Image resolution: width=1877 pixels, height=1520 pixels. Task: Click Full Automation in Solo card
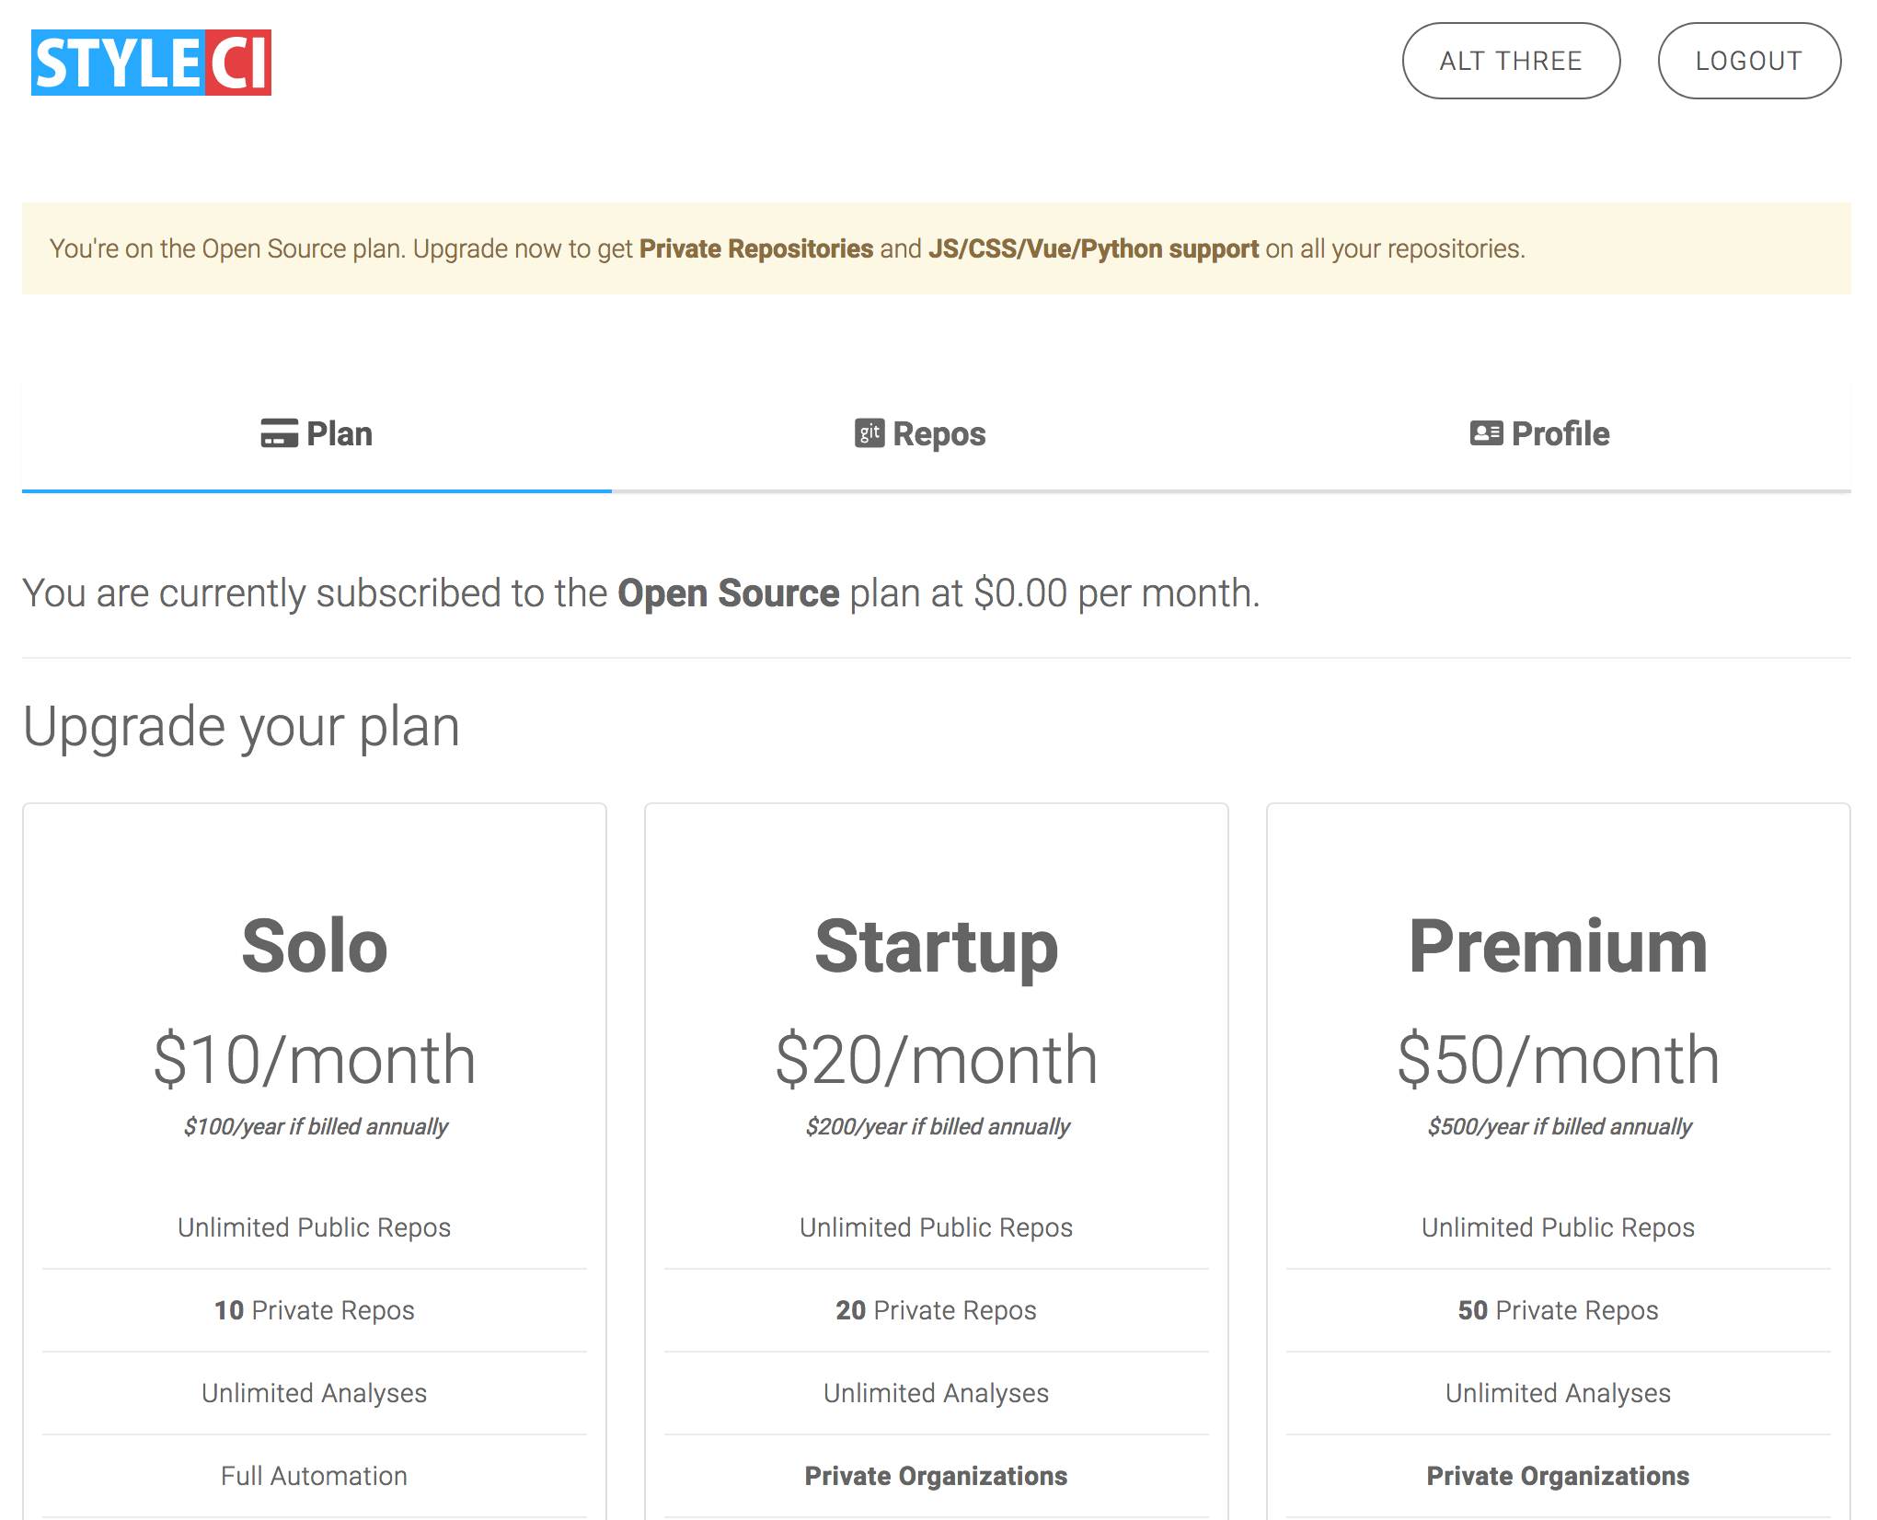[315, 1476]
